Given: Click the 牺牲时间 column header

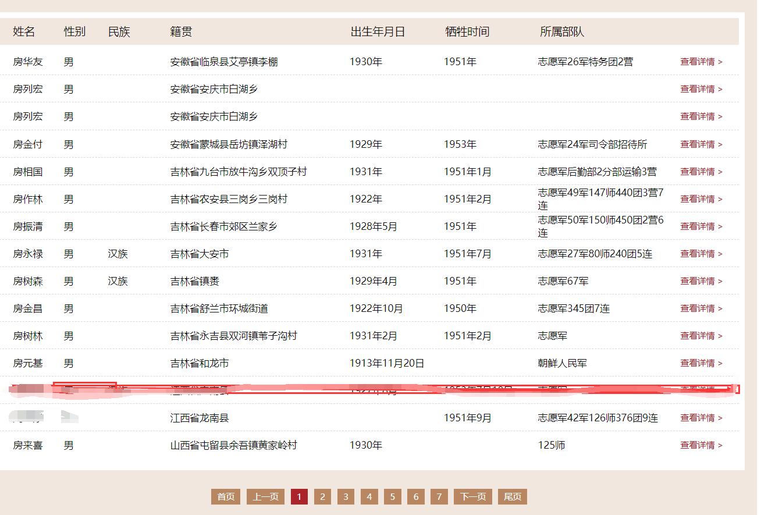Looking at the screenshot, I should coord(467,32).
